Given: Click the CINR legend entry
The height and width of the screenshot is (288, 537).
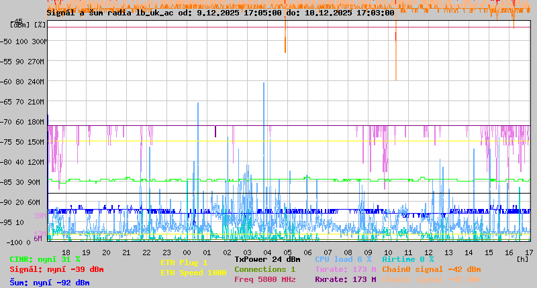Looking at the screenshot, I should point(45,259).
